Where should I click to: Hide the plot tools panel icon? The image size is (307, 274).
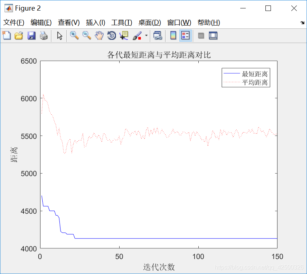coord(201,35)
